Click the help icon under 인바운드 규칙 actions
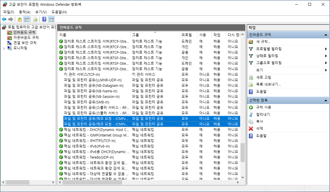This screenshot has width=330, height=192. tap(251, 91)
